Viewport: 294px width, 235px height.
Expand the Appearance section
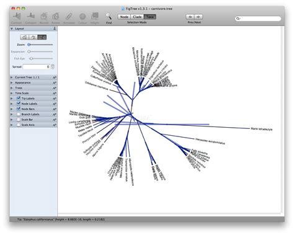(x=12, y=82)
